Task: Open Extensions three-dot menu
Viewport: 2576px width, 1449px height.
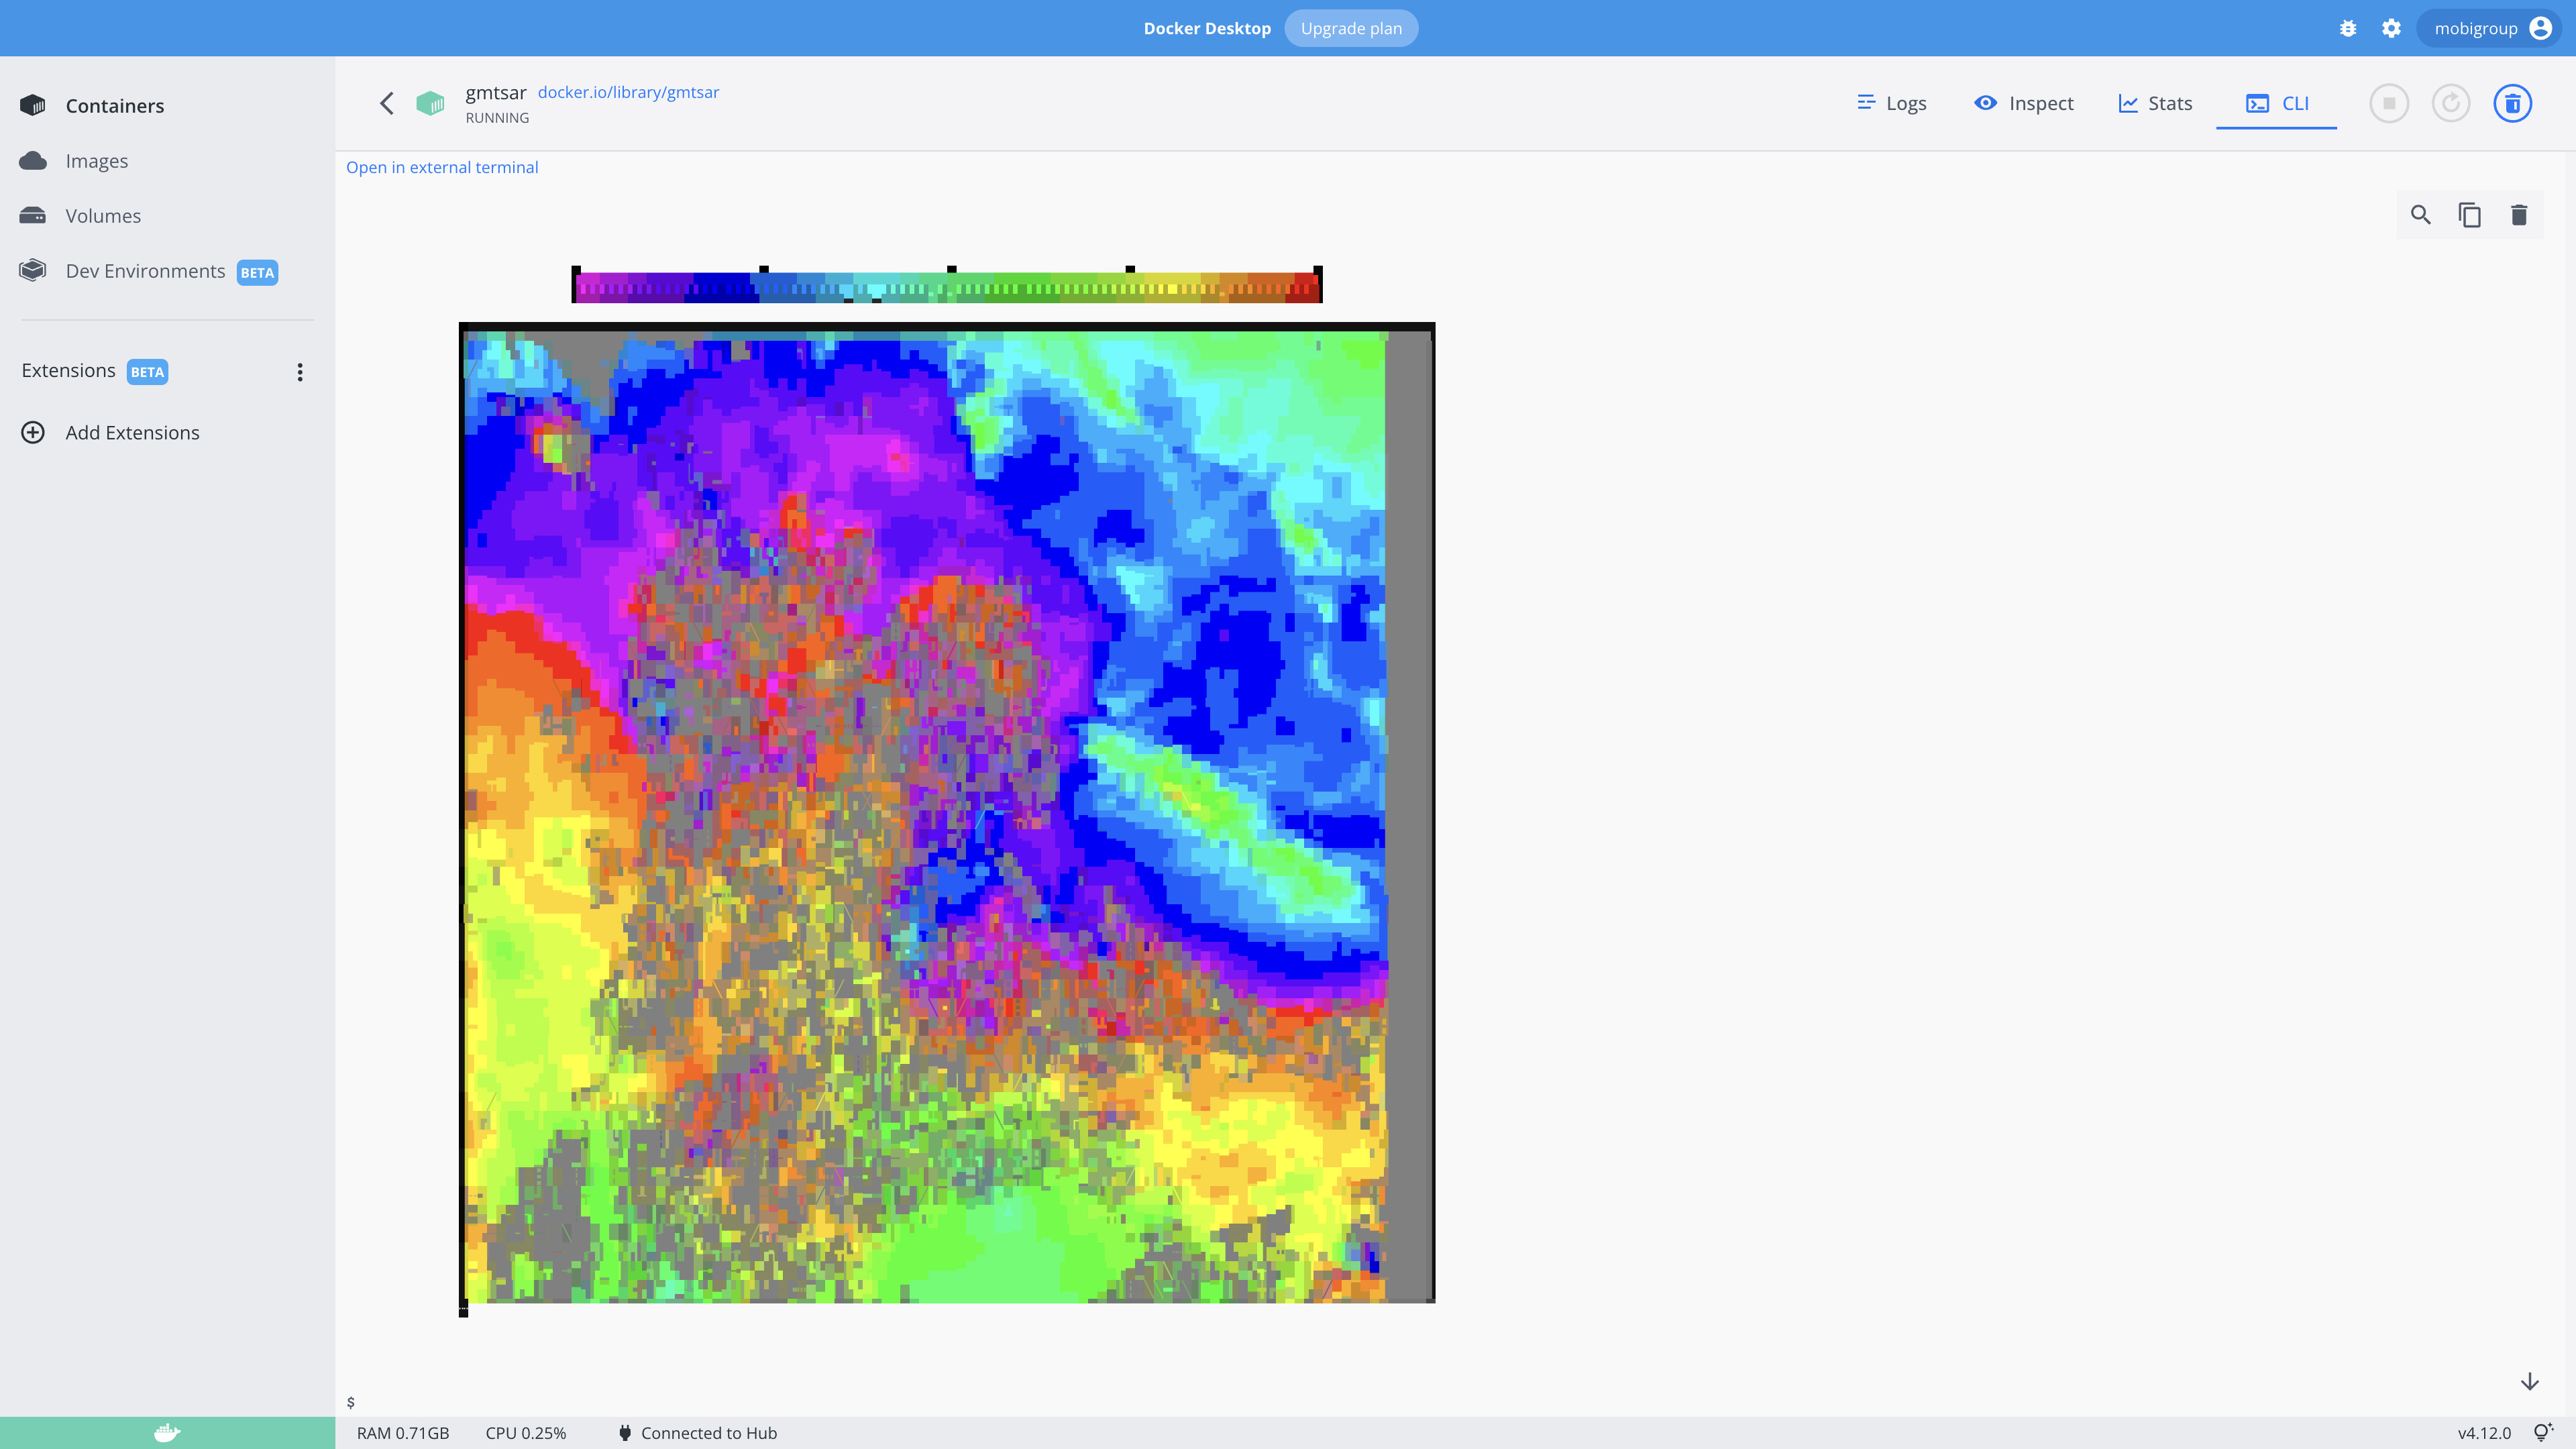Action: point(300,372)
